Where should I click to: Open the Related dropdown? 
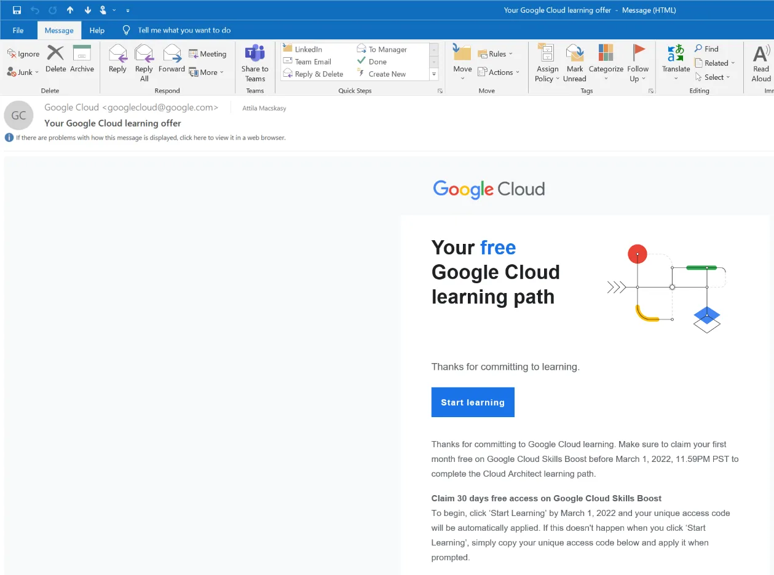click(x=715, y=63)
